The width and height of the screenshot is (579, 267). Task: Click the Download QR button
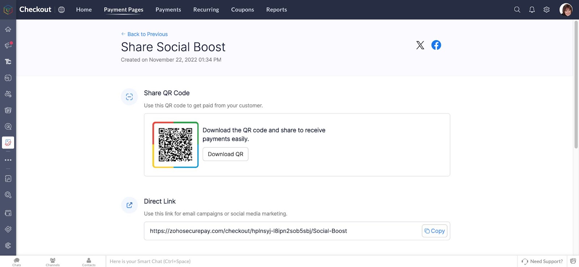click(225, 154)
